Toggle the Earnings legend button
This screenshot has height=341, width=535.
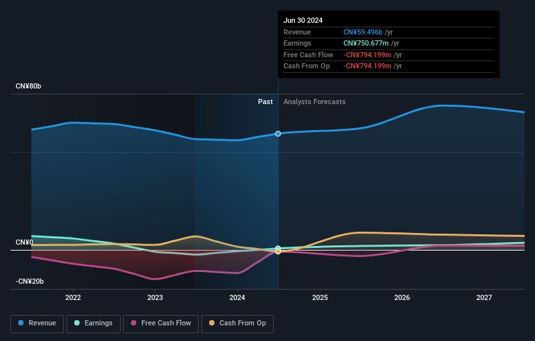(93, 323)
